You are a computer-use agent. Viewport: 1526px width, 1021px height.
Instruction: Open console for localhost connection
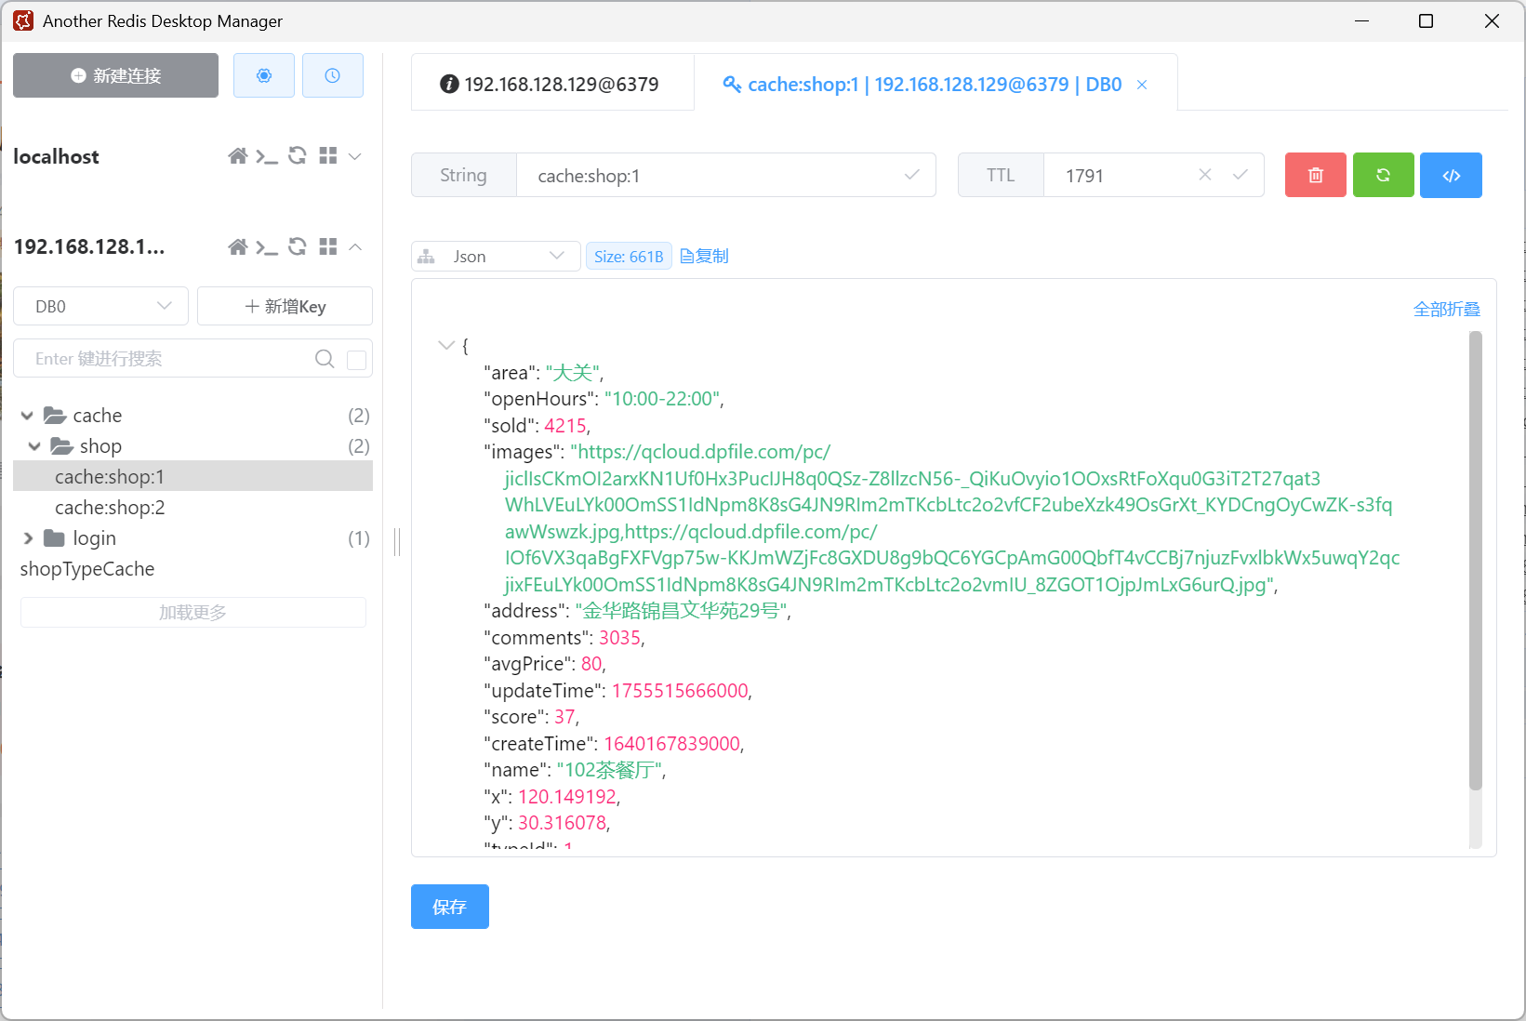(x=267, y=156)
